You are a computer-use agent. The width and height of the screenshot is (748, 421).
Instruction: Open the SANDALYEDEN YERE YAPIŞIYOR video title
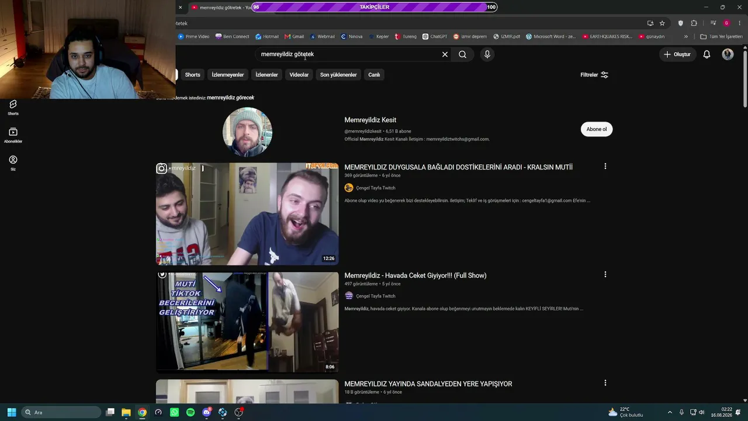(x=428, y=384)
